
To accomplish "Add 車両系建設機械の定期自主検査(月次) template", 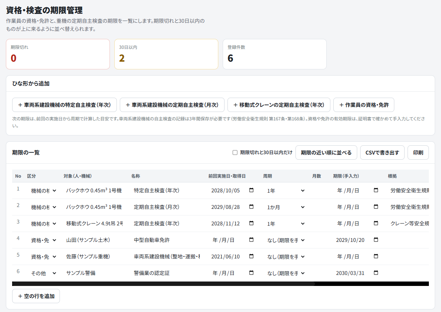I will click(x=172, y=105).
